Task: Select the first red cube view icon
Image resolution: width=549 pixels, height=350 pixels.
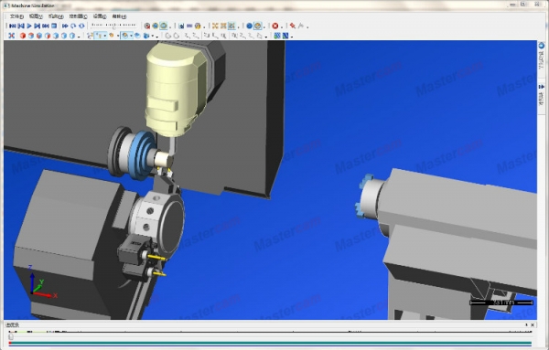Action: pyautogui.click(x=23, y=36)
